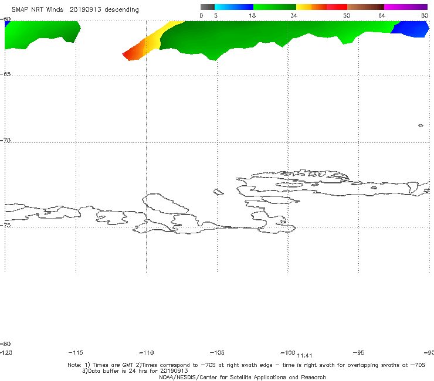
Task: Click the longitude label '-120'
Action: [6, 352]
